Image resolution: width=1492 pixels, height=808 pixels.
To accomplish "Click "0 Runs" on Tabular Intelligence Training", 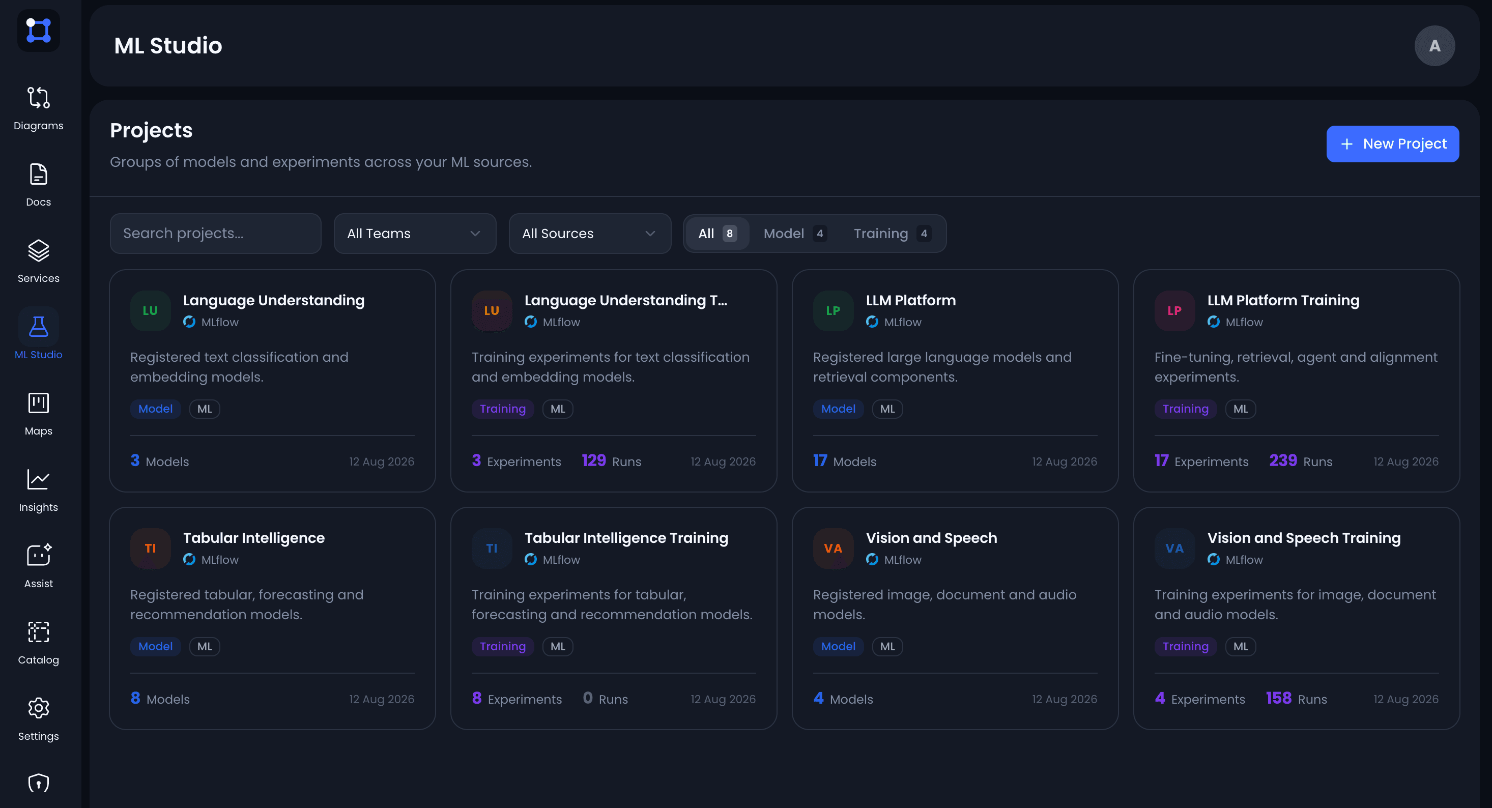I will click(x=605, y=699).
